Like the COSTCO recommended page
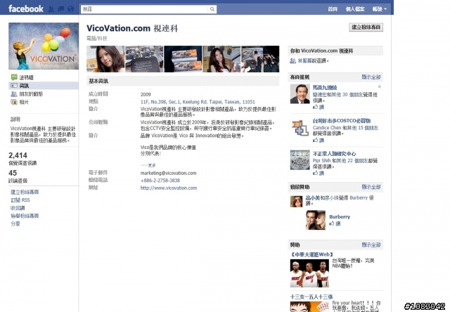Image resolution: width=450 pixels, height=312 pixels. (319, 141)
